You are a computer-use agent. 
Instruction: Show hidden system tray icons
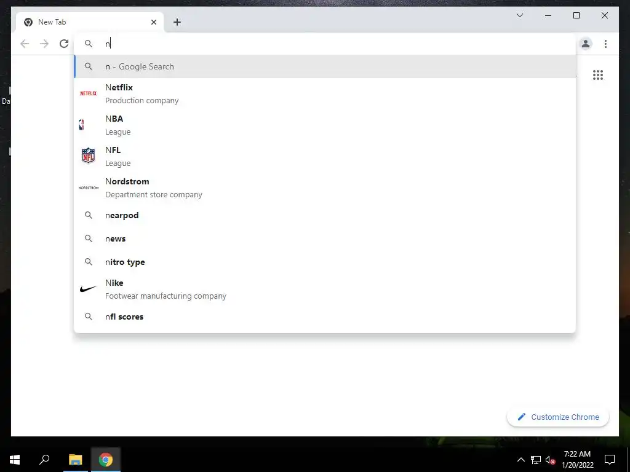[520, 460]
